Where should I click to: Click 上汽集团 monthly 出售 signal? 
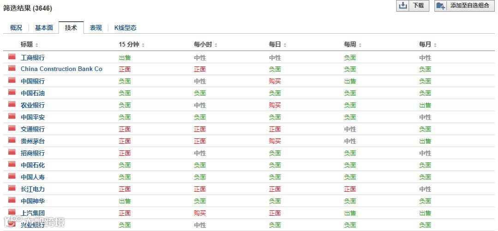[x=425, y=213]
